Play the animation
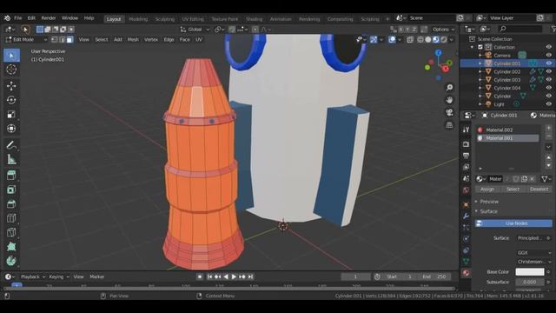556x313 pixels. coord(234,276)
